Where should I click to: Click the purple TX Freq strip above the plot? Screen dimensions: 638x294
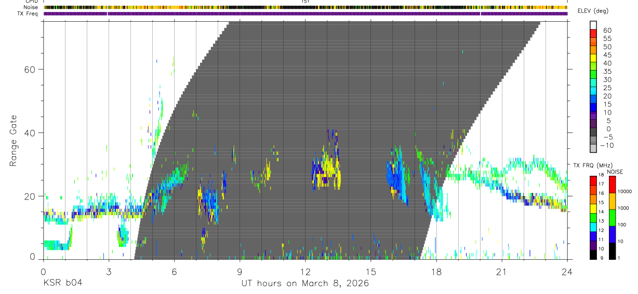[x=305, y=13]
